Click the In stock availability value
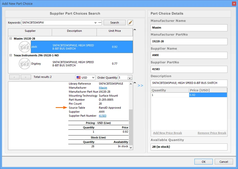Screen dimensions: 238x169 pyautogui.click(x=123, y=146)
